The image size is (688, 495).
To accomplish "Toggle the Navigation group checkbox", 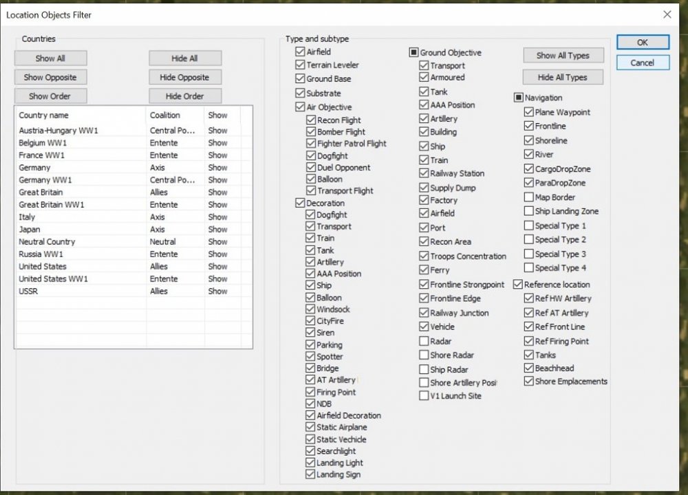I will (518, 98).
